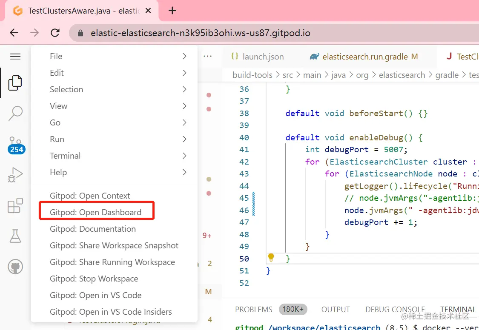479x330 pixels.
Task: Open the Explorer files icon in activity bar
Action: pos(15,82)
